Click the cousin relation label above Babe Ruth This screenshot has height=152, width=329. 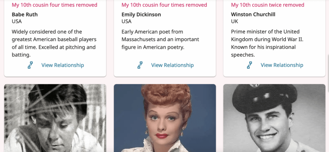[54, 5]
